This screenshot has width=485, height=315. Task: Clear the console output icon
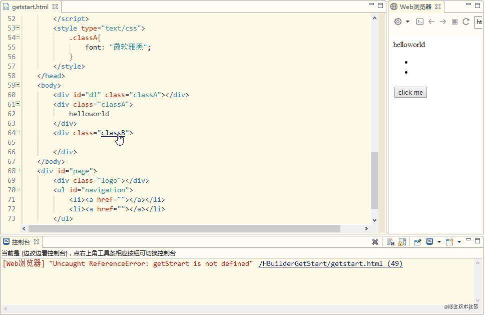coord(390,242)
